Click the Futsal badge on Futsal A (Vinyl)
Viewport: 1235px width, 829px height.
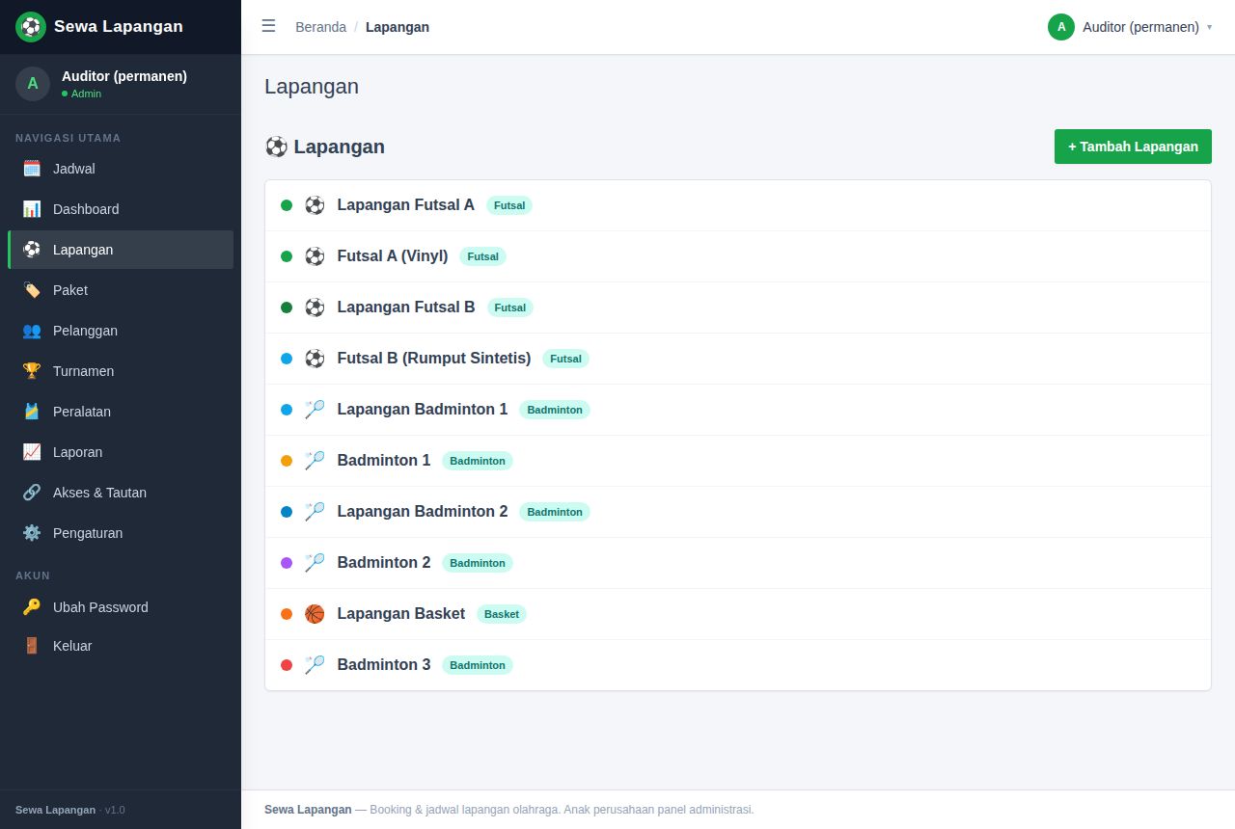click(482, 256)
